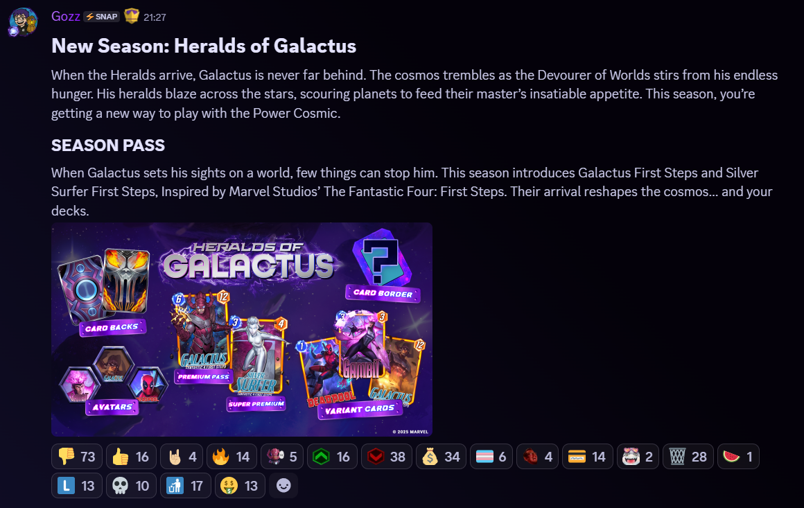Toggle the rock-on hand reaction with 4
This screenshot has height=508, width=804.
[182, 456]
